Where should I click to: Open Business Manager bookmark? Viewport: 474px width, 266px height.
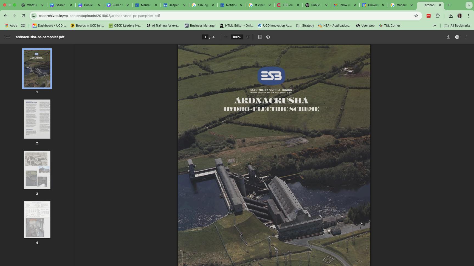click(x=200, y=25)
